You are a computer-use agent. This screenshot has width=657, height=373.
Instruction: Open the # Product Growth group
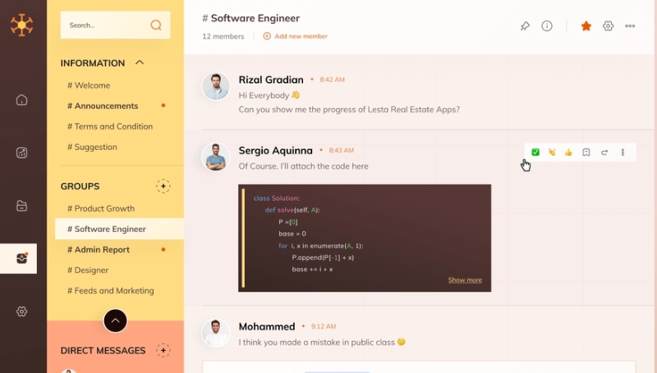(x=101, y=208)
